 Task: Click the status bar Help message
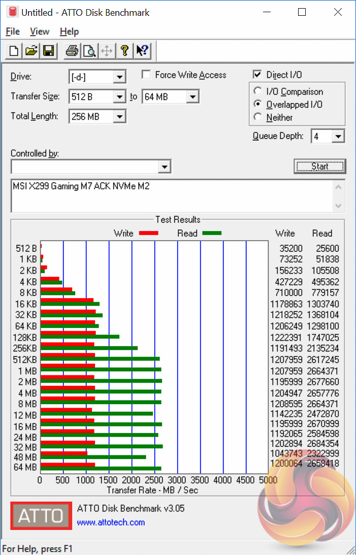click(37, 549)
